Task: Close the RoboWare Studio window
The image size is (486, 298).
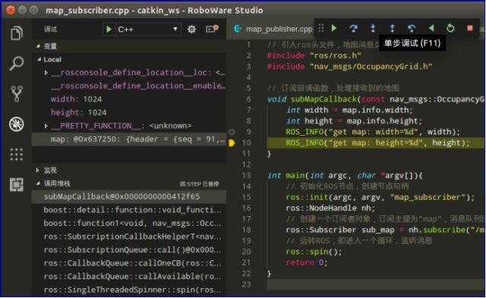Action: (11, 10)
